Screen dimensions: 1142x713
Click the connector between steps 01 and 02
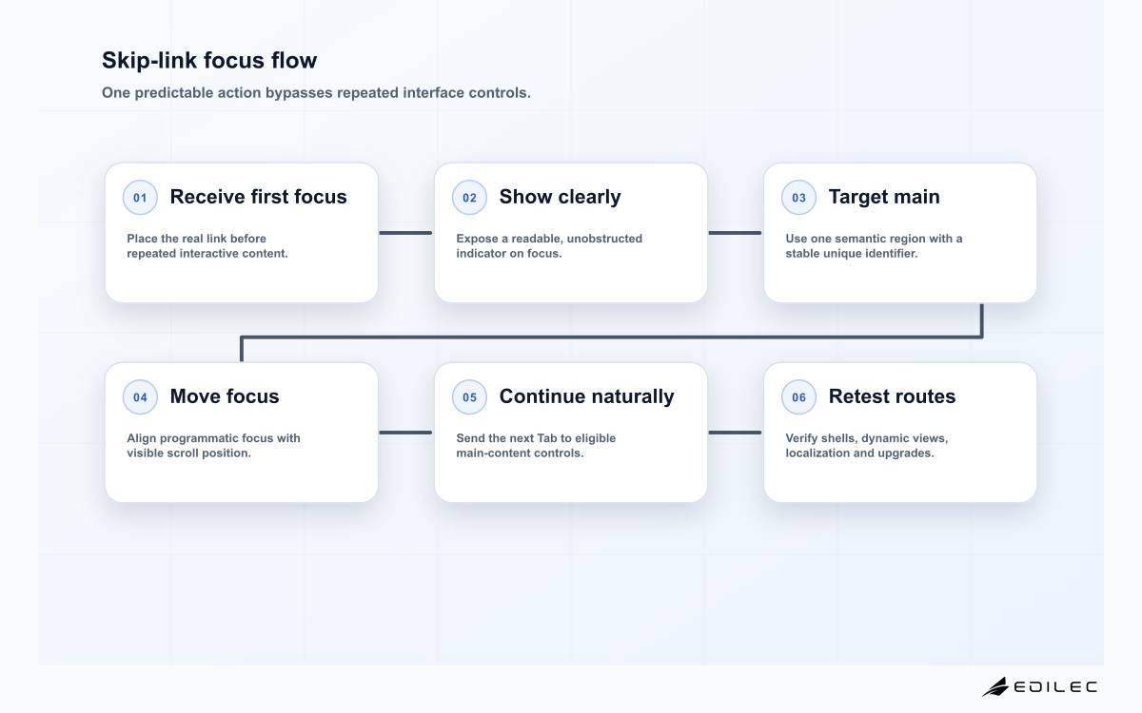coord(406,232)
